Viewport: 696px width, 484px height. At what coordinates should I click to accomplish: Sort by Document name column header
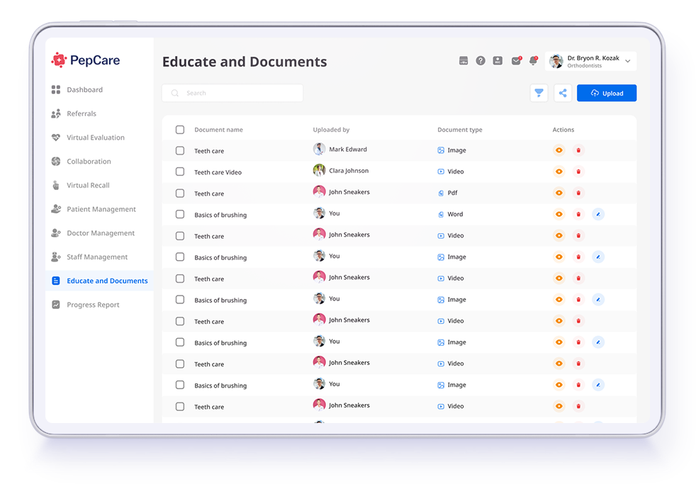tap(218, 130)
